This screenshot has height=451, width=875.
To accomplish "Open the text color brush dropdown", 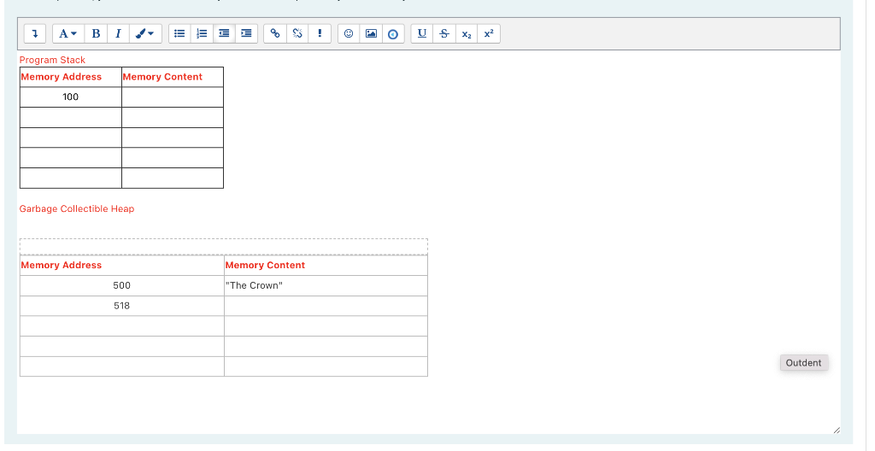I will [x=145, y=33].
